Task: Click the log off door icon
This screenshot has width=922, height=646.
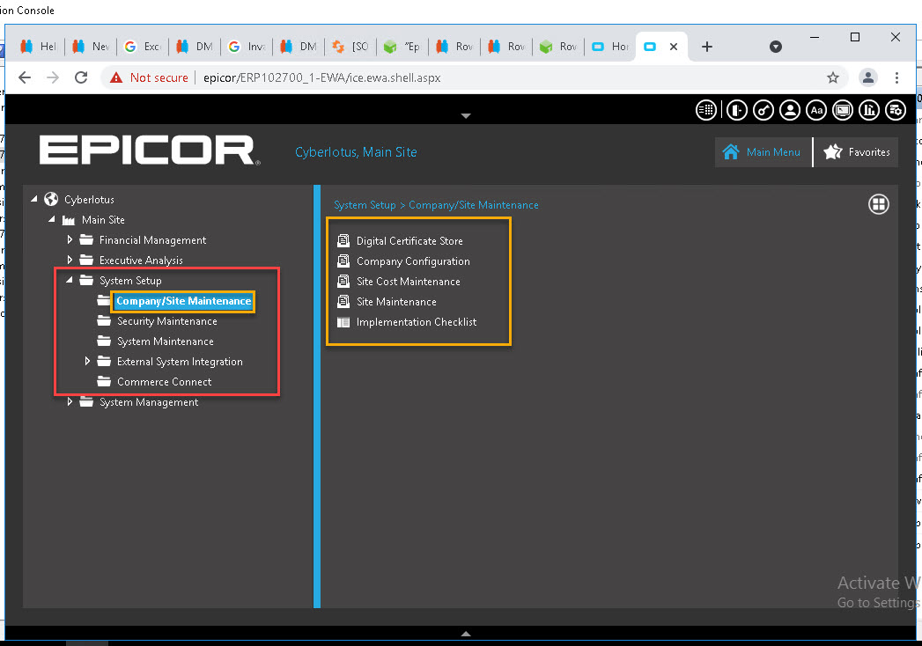Action: click(737, 110)
